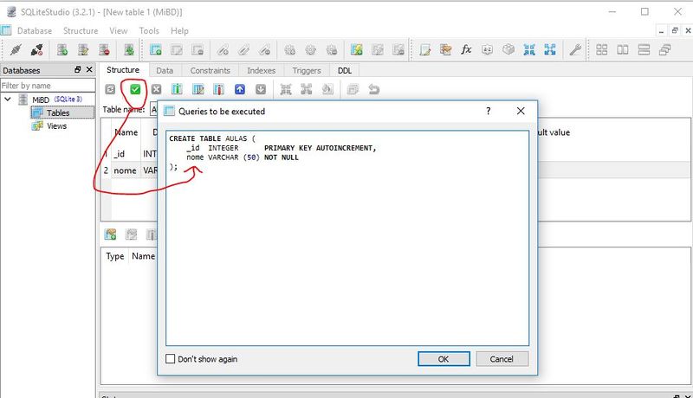Click the add column icon in structure toolbar
Screen dimensions: 693x398
pyautogui.click(x=177, y=90)
